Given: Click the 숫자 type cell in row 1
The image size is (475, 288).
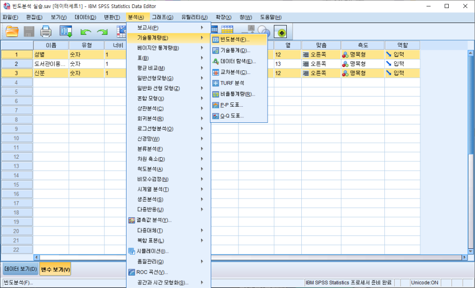Looking at the screenshot, I should (x=87, y=55).
